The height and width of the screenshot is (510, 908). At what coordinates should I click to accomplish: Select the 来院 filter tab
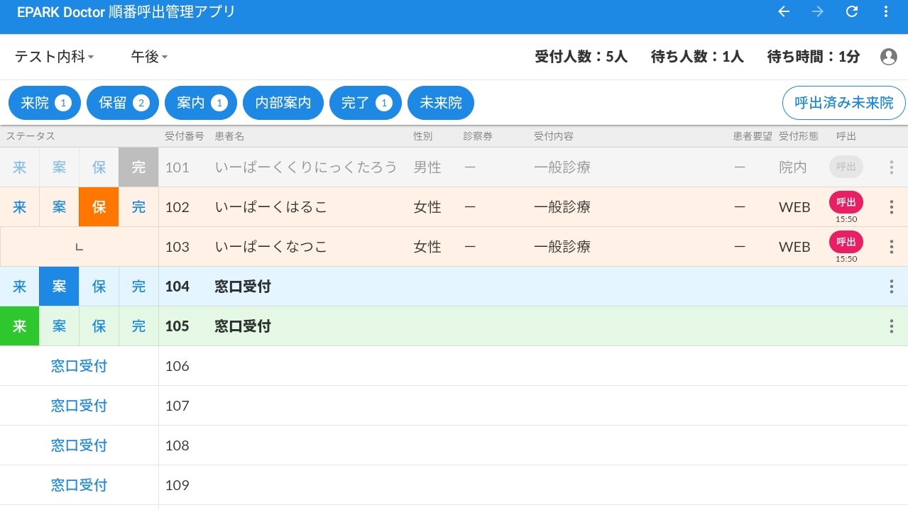pyautogui.click(x=45, y=104)
